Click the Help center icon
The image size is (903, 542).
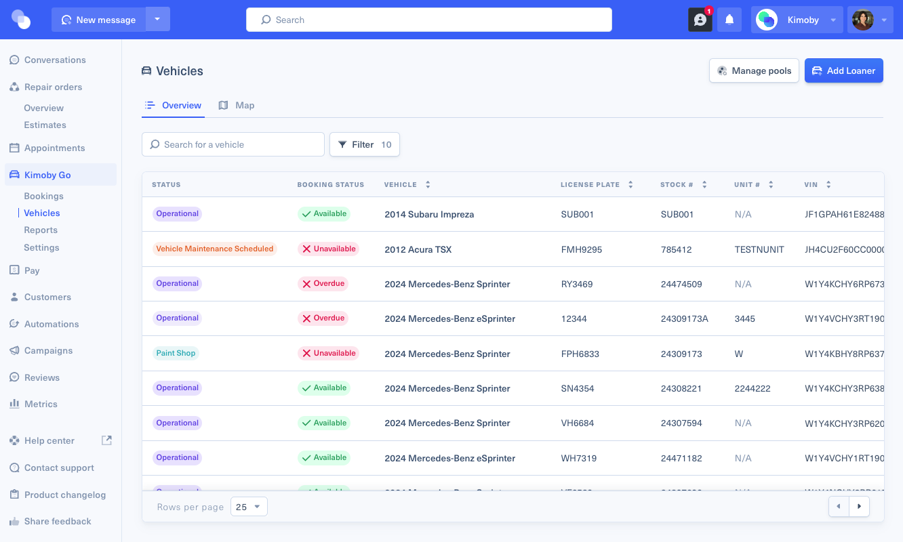(x=14, y=441)
